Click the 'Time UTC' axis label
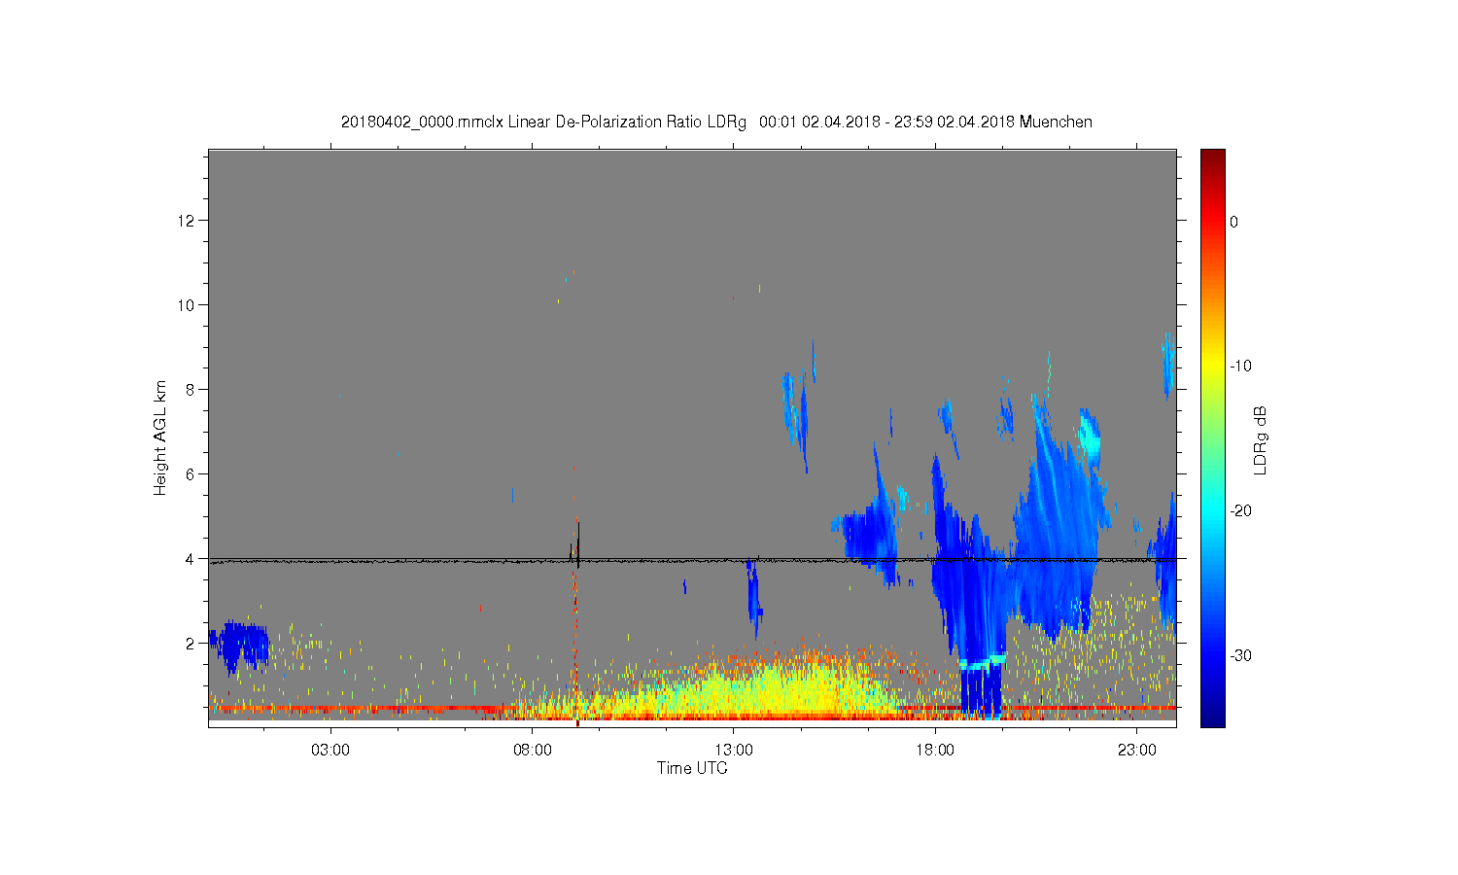1458x875 pixels. pyautogui.click(x=692, y=768)
